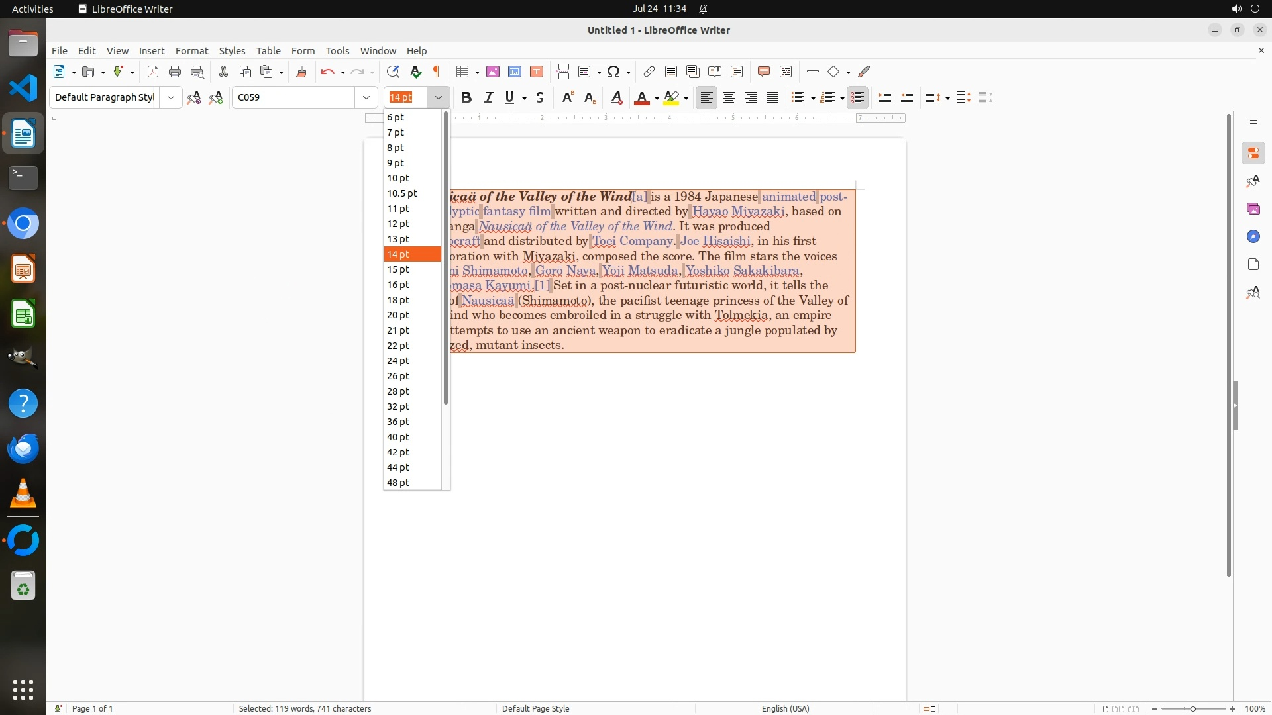Toggle Bold formatting
Viewport: 1272px width, 715px height.
click(x=466, y=97)
